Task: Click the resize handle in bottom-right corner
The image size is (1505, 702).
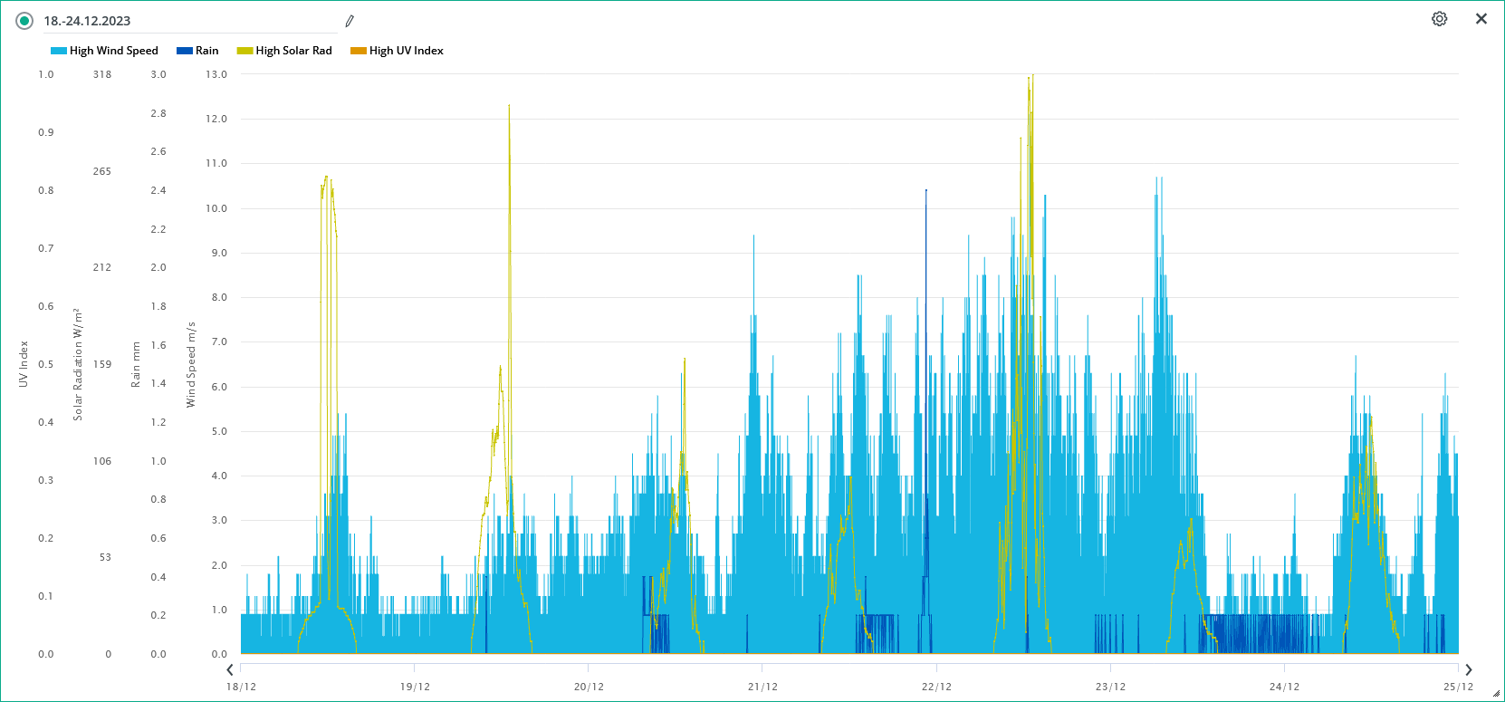Action: point(1497,694)
